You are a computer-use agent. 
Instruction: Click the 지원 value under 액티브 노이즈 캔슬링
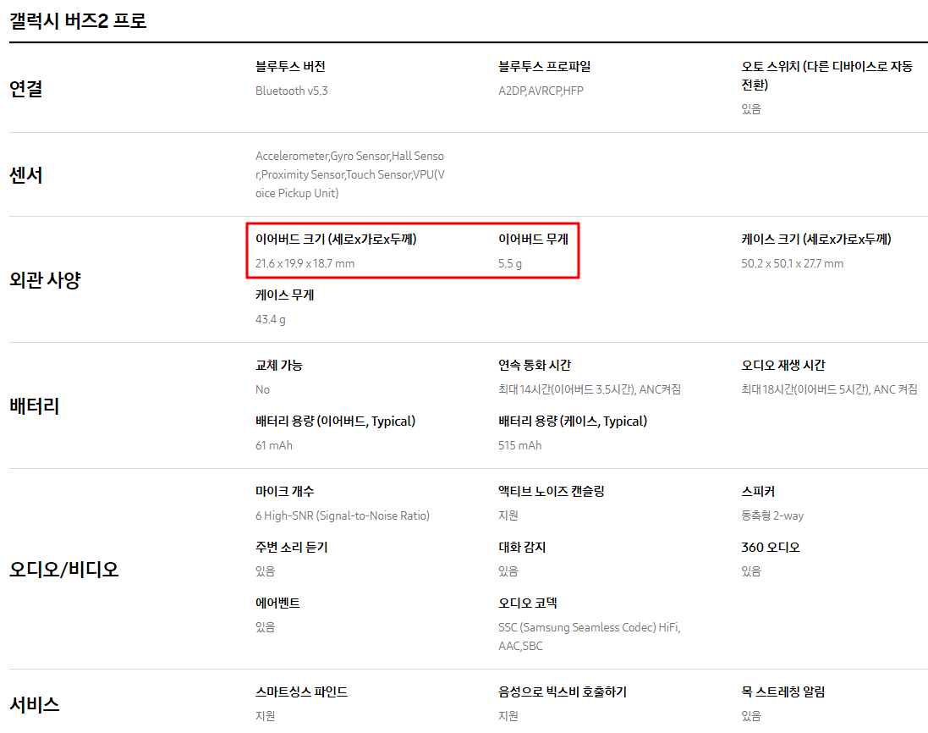pyautogui.click(x=508, y=515)
